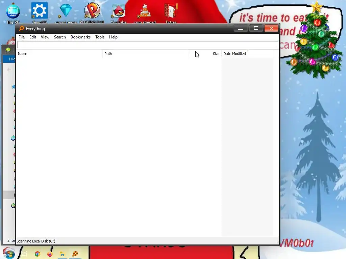Click the Everything magnifier icon in title bar
This screenshot has height=259, width=346.
coord(21,28)
